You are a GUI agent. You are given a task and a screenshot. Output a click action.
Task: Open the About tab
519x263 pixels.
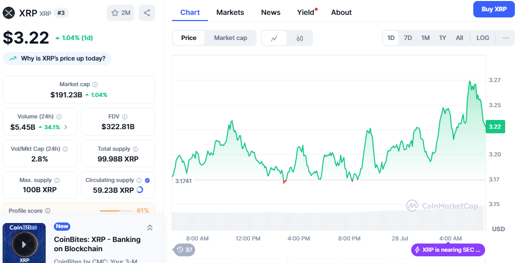tap(341, 12)
